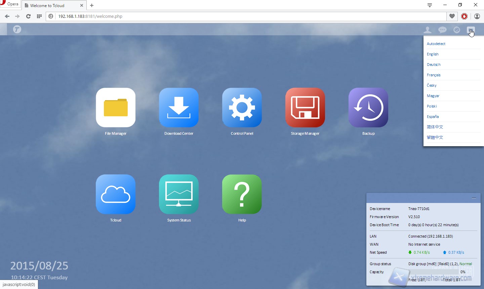Launch the Download Center
This screenshot has height=289, width=484.
coord(179,108)
